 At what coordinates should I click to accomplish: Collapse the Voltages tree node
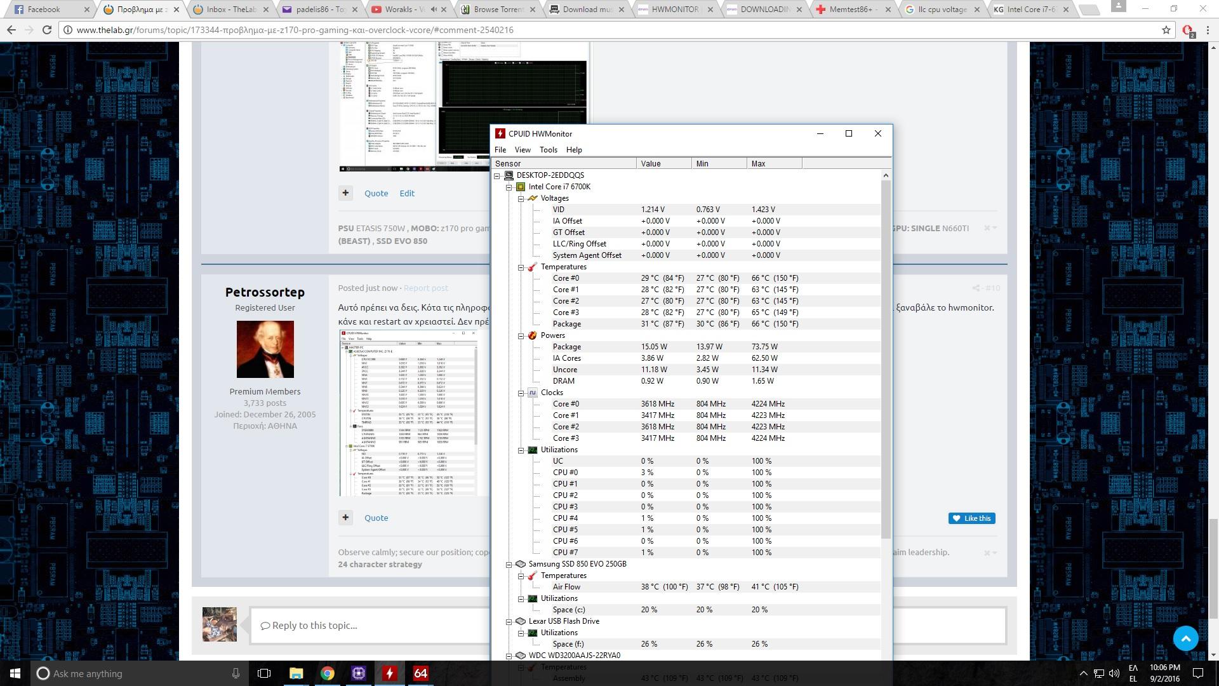pos(521,199)
